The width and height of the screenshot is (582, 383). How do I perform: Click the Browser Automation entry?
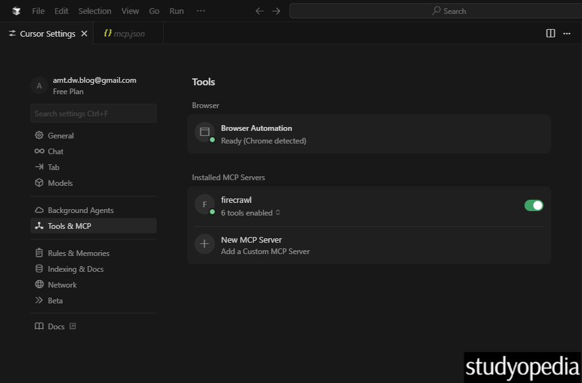coord(256,128)
